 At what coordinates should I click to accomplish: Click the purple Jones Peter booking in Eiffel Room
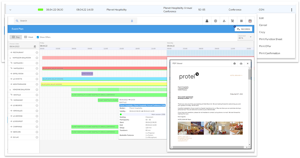(87, 73)
